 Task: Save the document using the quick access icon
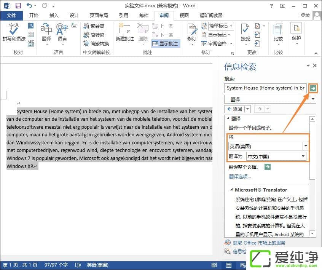click(x=18, y=6)
